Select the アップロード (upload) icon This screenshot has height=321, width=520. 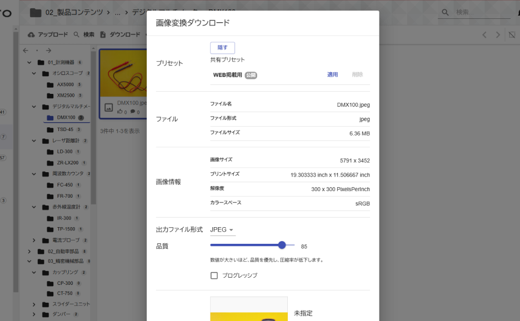(31, 34)
